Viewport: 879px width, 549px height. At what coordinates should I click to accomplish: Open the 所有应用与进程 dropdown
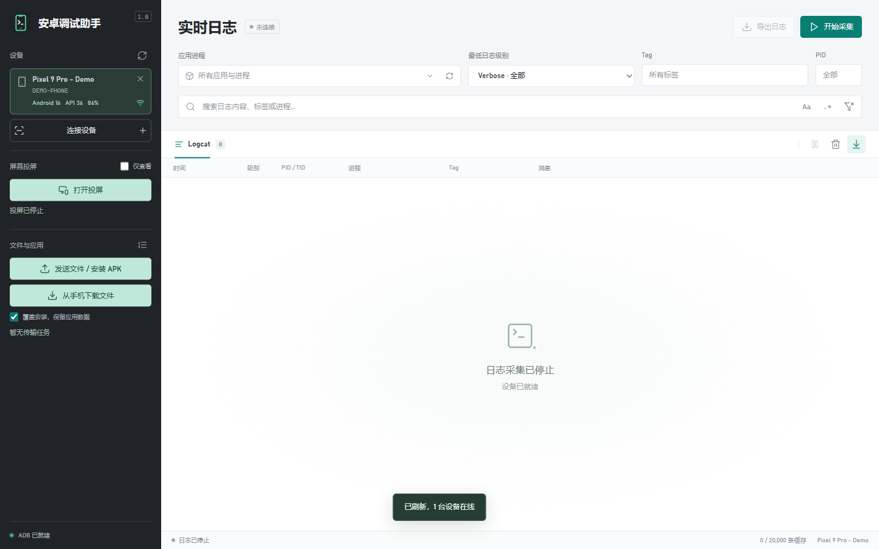(x=309, y=76)
